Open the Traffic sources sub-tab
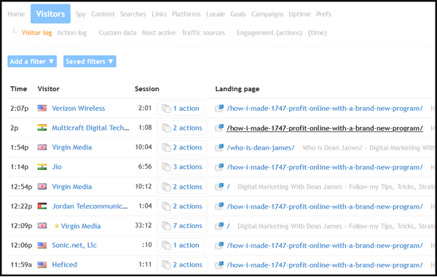The width and height of the screenshot is (437, 277). pos(203,33)
